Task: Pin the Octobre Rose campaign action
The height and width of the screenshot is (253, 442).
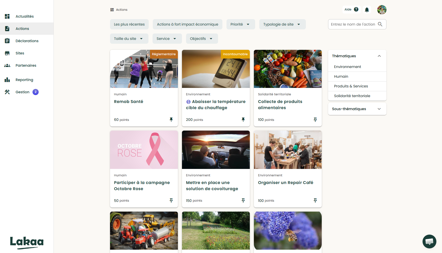Action: point(171,201)
